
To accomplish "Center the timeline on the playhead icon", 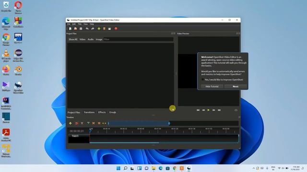I will [104, 123].
